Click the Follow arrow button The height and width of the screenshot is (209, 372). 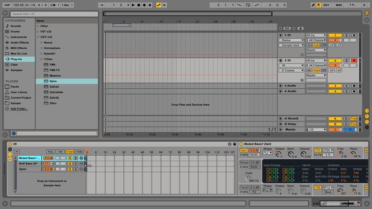click(x=102, y=5)
